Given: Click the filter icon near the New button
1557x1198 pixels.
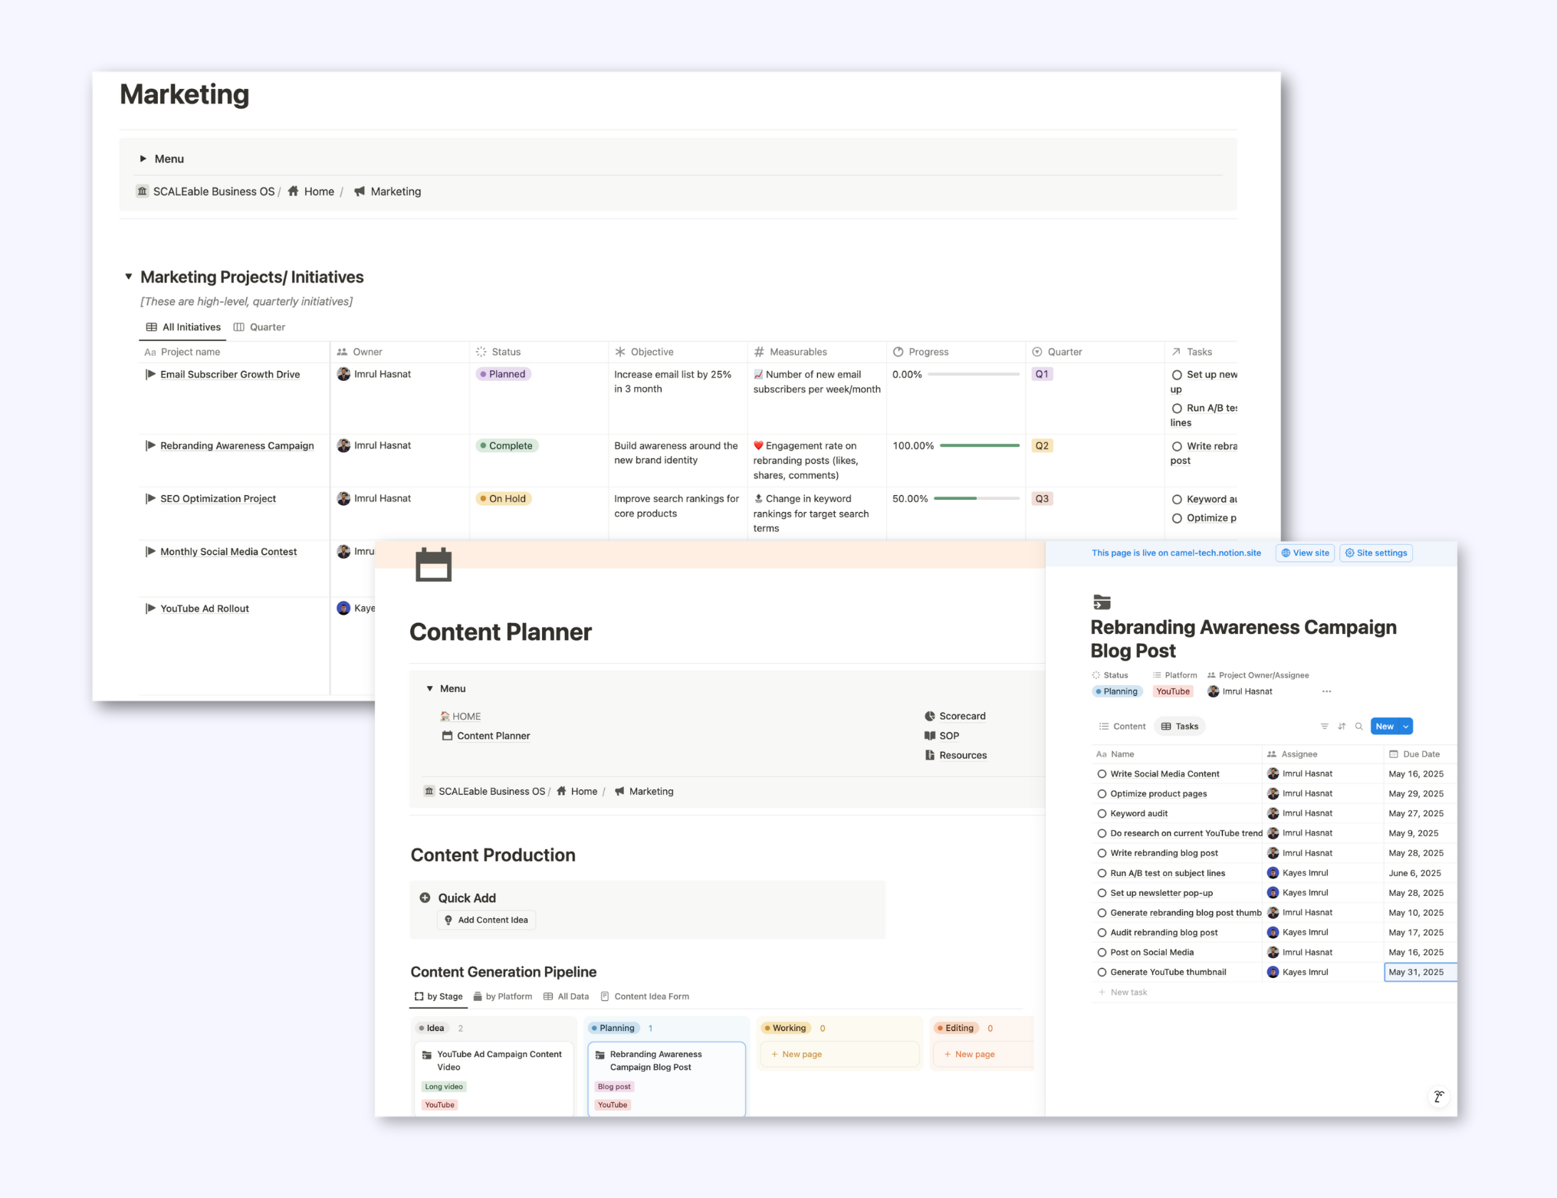Looking at the screenshot, I should [1324, 726].
